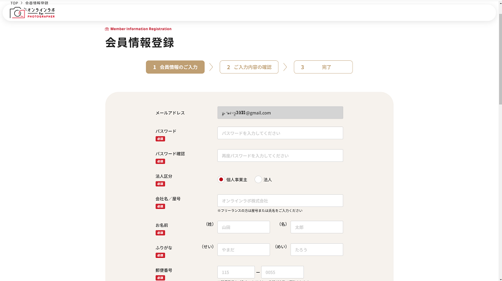Click the chevron between step 2 and 3
Screen dimensions: 502x281
pyautogui.click(x=285, y=67)
